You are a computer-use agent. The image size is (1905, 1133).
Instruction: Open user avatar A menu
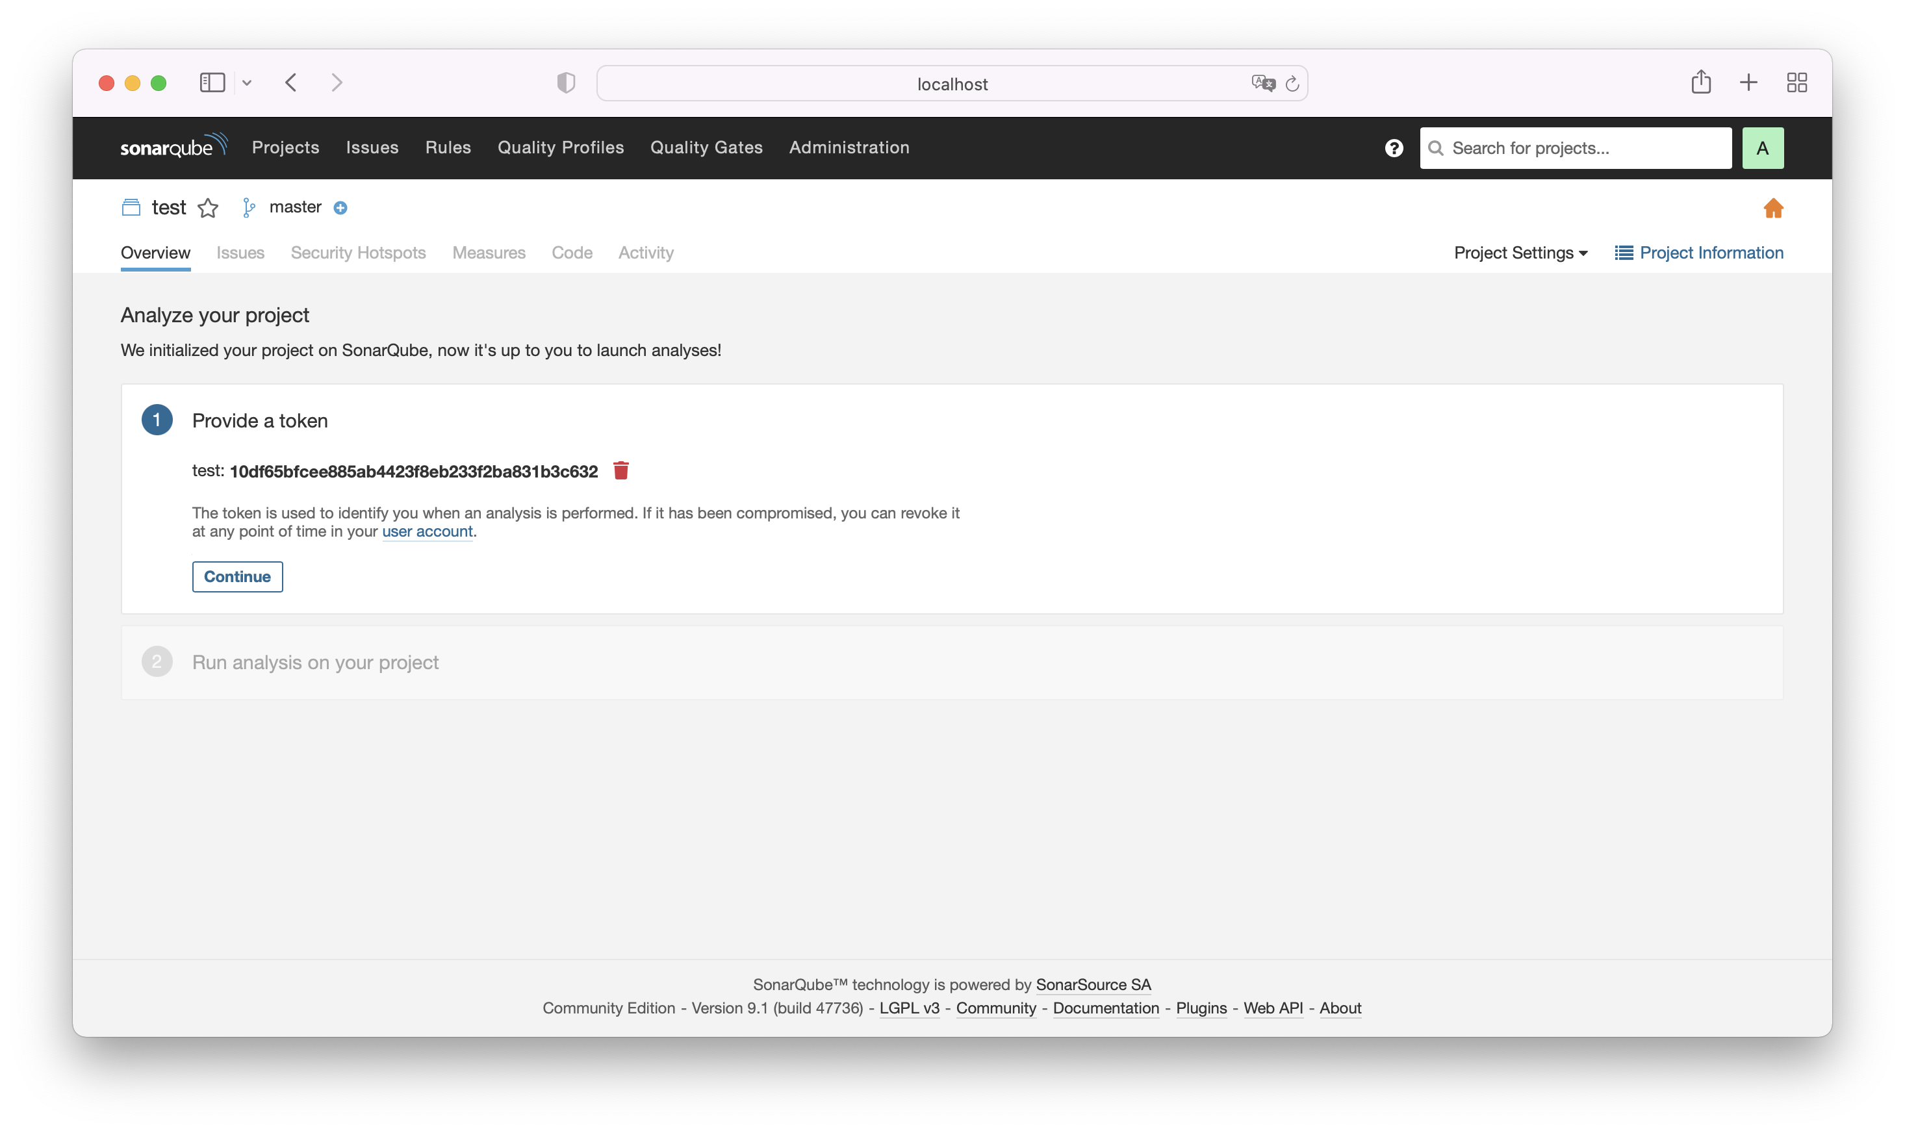coord(1762,148)
